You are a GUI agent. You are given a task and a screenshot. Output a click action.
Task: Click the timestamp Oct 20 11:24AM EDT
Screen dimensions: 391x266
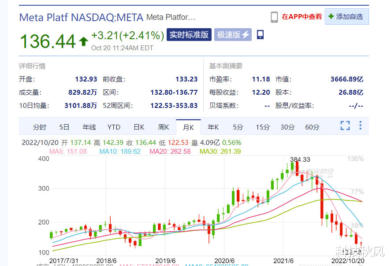click(x=122, y=48)
